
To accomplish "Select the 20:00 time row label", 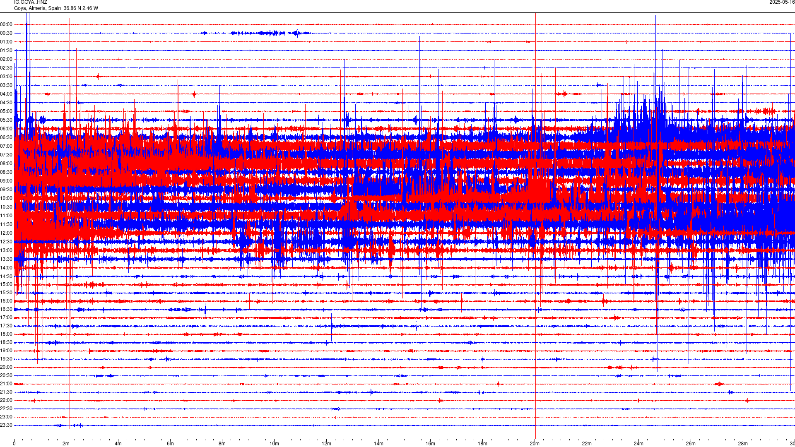I will tap(6, 367).
